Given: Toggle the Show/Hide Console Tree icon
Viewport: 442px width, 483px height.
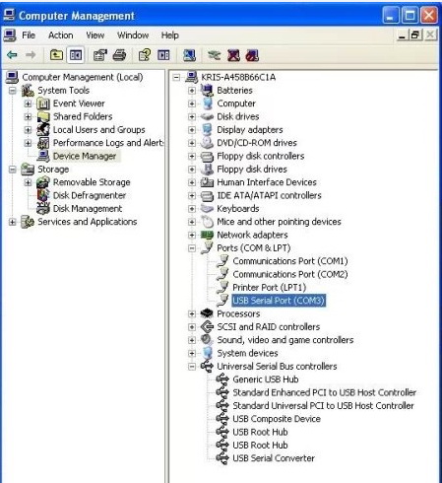Looking at the screenshot, I should 76,55.
